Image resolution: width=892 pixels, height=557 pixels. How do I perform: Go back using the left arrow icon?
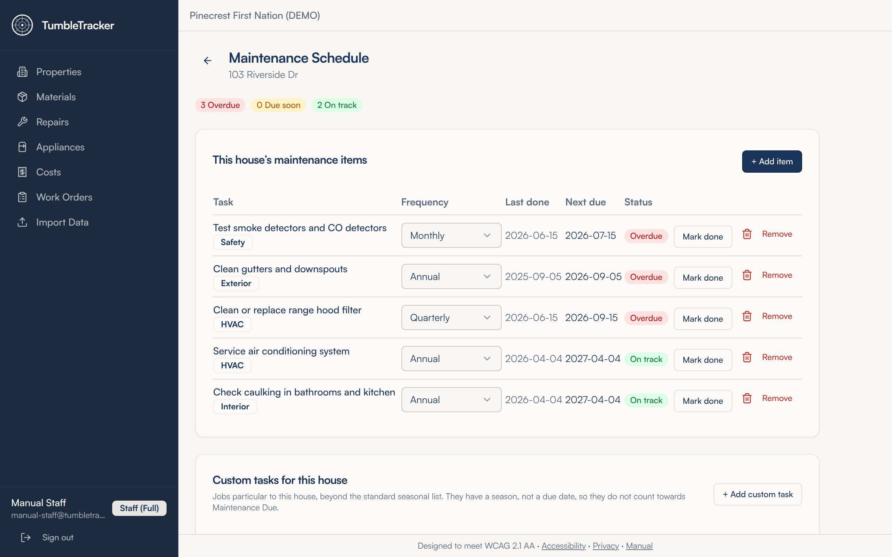point(208,61)
